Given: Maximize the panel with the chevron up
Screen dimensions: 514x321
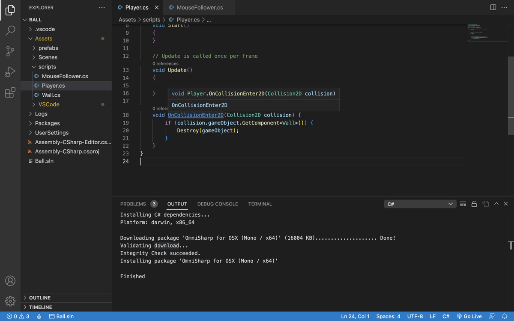Looking at the screenshot, I should tap(496, 204).
